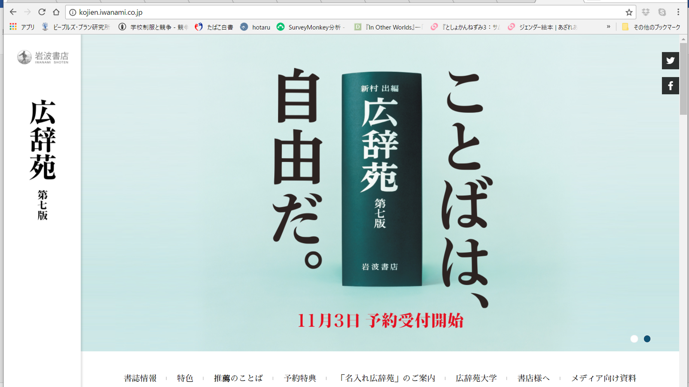The width and height of the screenshot is (689, 387).
Task: Reload the page with the refresh icon
Action: 42,12
